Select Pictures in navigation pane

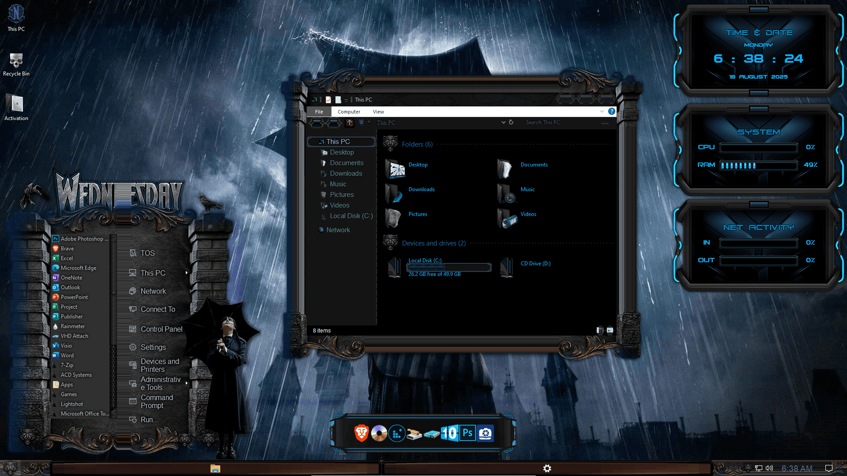click(x=342, y=195)
